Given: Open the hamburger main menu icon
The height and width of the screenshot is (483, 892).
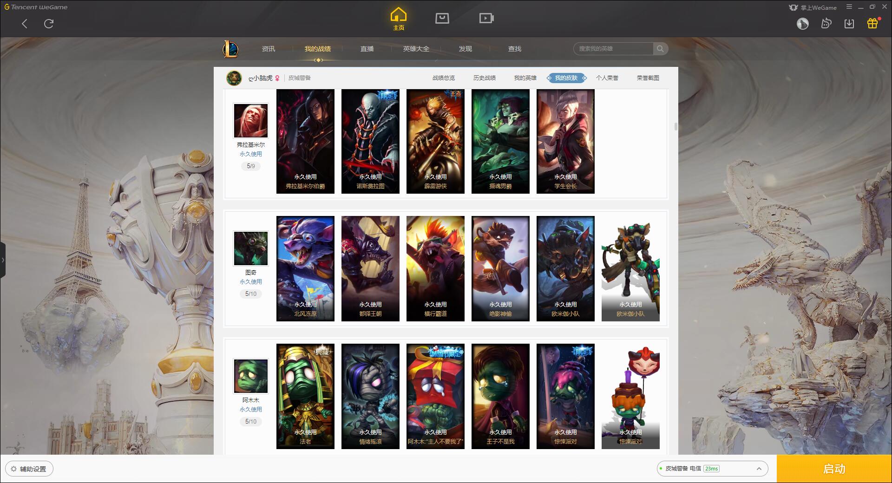Looking at the screenshot, I should (849, 7).
